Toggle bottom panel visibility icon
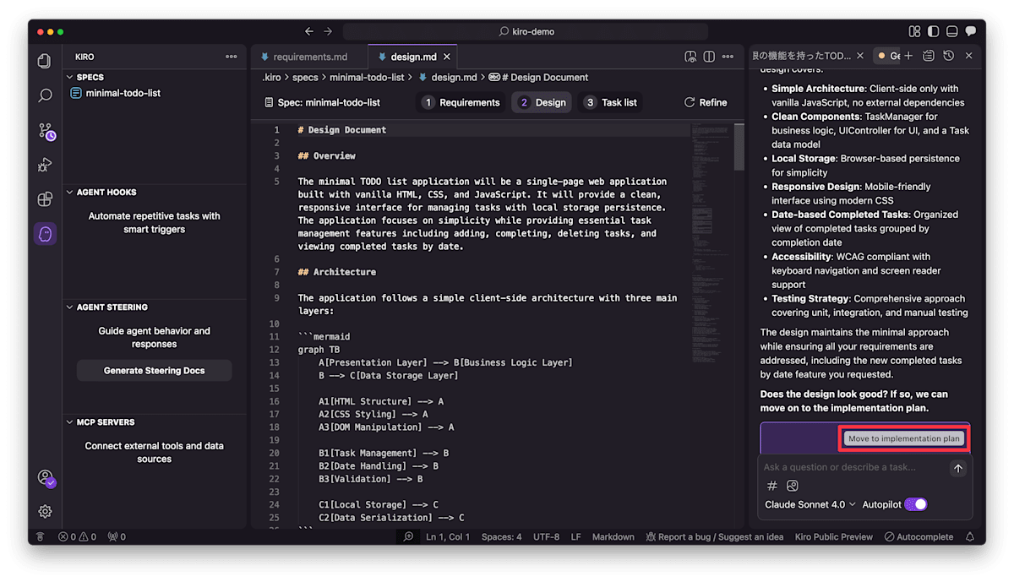 [951, 31]
